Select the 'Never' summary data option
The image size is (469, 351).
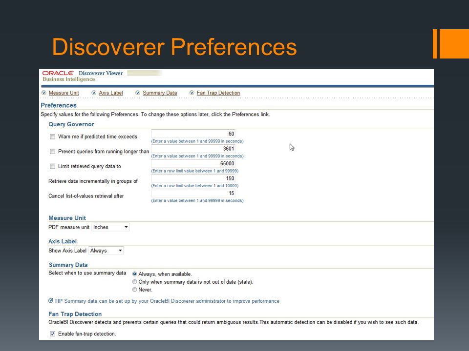[135, 290]
